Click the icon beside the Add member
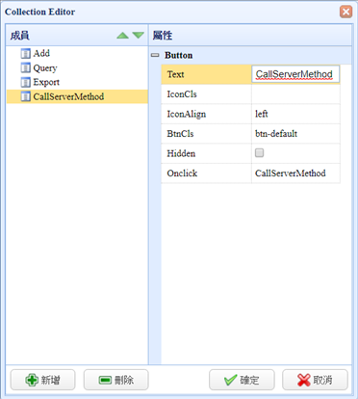Screen dimensions: 358x399 tap(26, 53)
